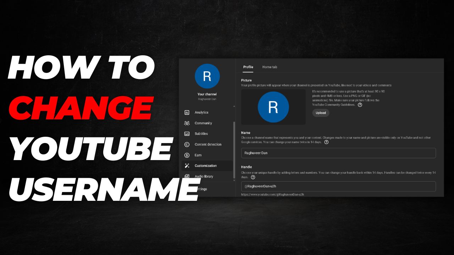Select Customization via the magic wand icon
The image size is (454, 255).
(x=187, y=166)
